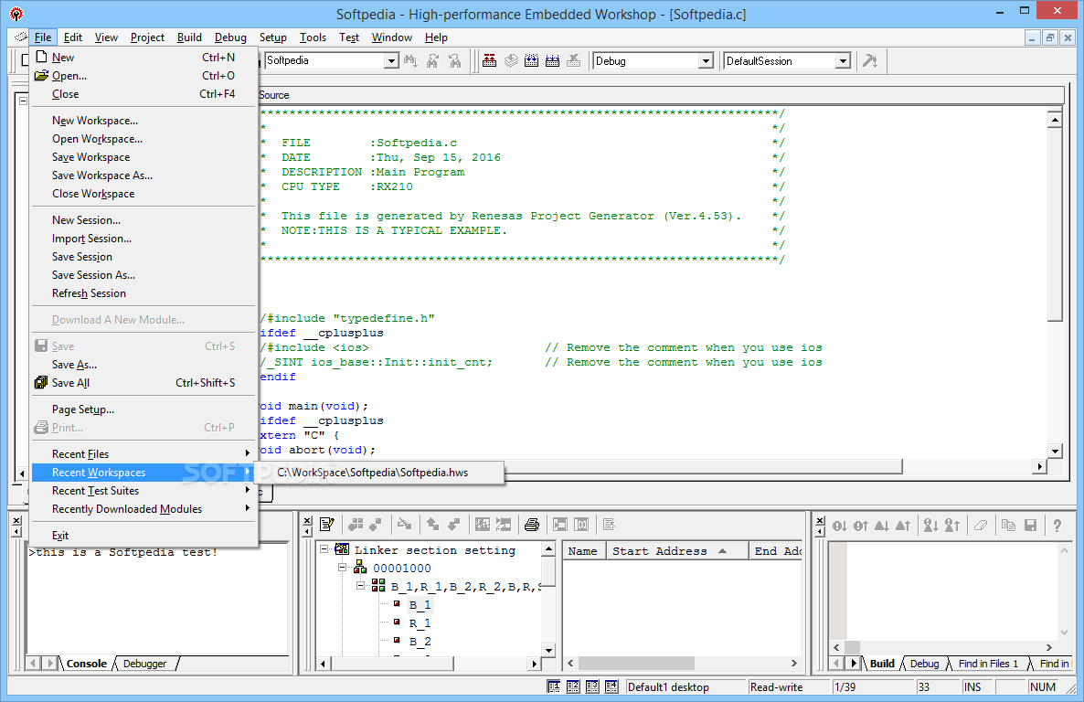Click the floppy disk icon in output toolbar

click(1030, 526)
